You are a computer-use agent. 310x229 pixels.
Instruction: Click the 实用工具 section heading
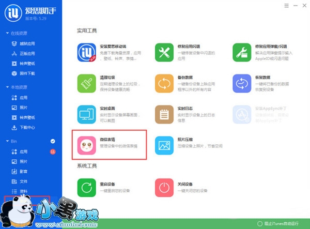tap(87, 30)
